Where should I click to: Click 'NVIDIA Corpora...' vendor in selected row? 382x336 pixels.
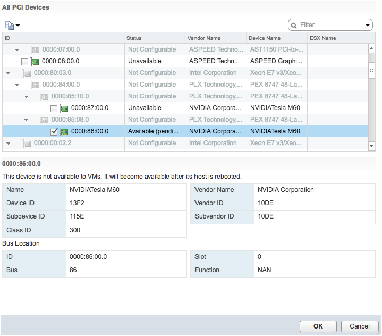coord(215,131)
